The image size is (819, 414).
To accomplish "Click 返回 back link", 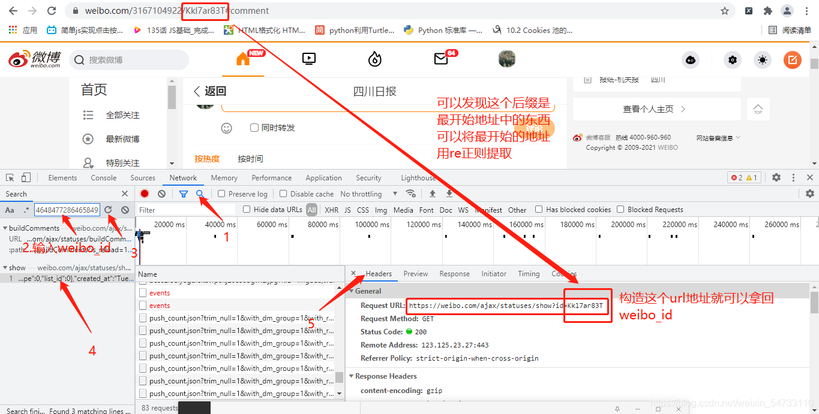I will [x=210, y=91].
